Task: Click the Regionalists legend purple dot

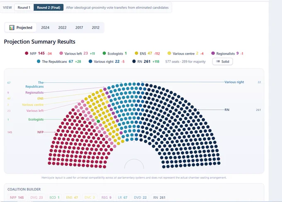Action: click(213, 53)
